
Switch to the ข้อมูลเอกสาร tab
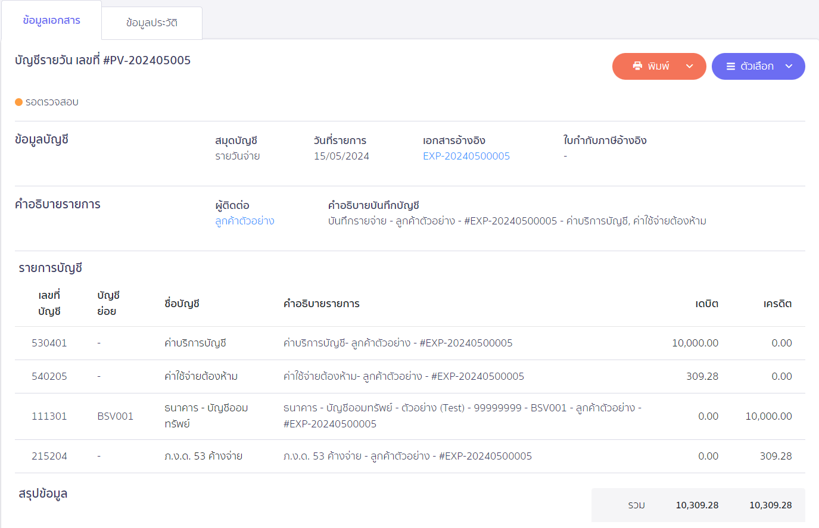[x=51, y=20]
